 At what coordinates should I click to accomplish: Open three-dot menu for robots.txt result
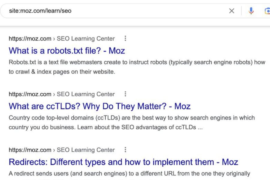[125, 38]
